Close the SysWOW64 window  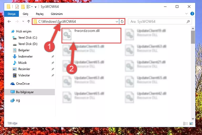click(189, 7)
